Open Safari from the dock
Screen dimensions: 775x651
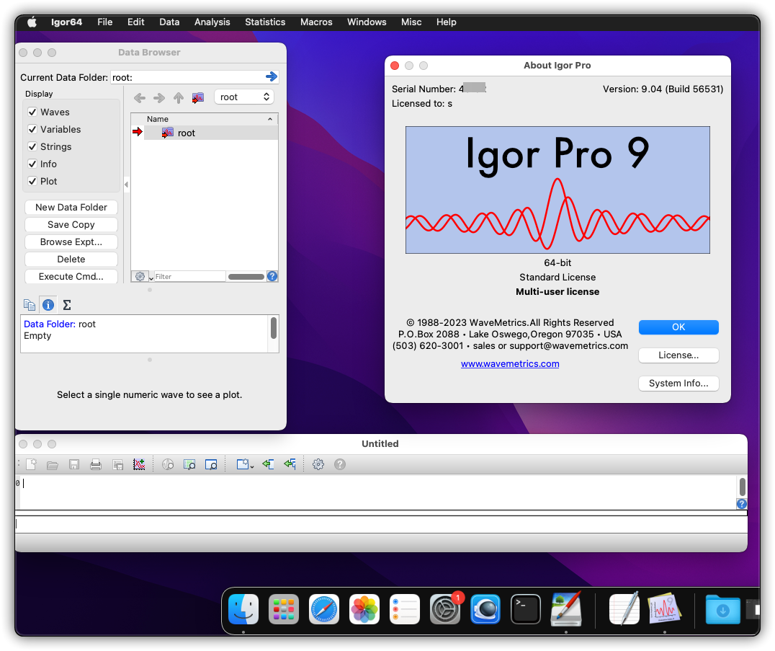coord(324,609)
